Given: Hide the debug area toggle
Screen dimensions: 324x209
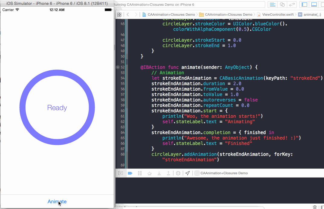Looking at the screenshot, I should pos(120,173).
